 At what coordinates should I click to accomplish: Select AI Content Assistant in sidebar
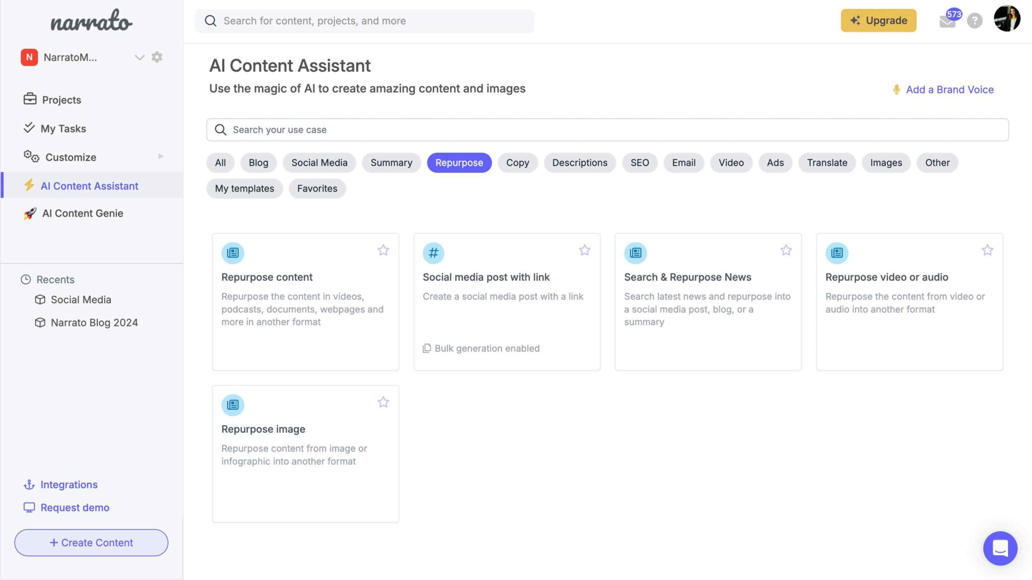tap(91, 185)
